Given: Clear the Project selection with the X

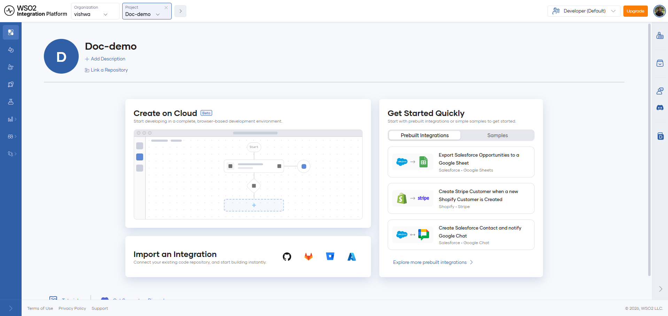Looking at the screenshot, I should [166, 8].
